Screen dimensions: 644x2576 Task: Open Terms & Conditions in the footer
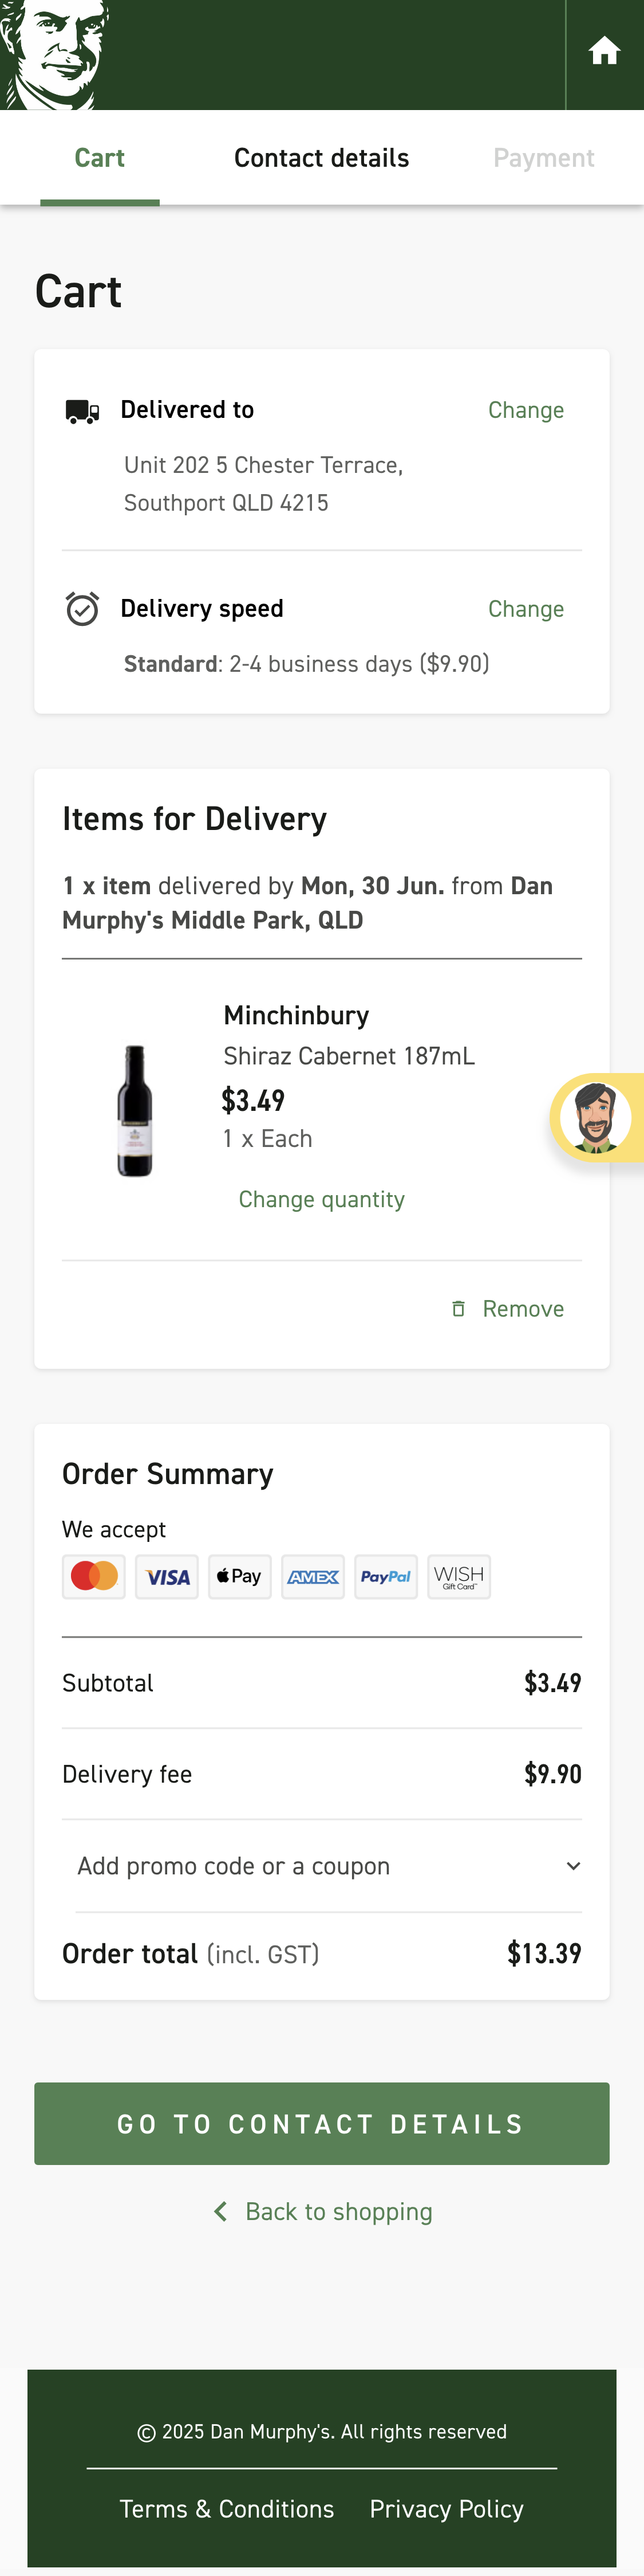coord(228,2508)
